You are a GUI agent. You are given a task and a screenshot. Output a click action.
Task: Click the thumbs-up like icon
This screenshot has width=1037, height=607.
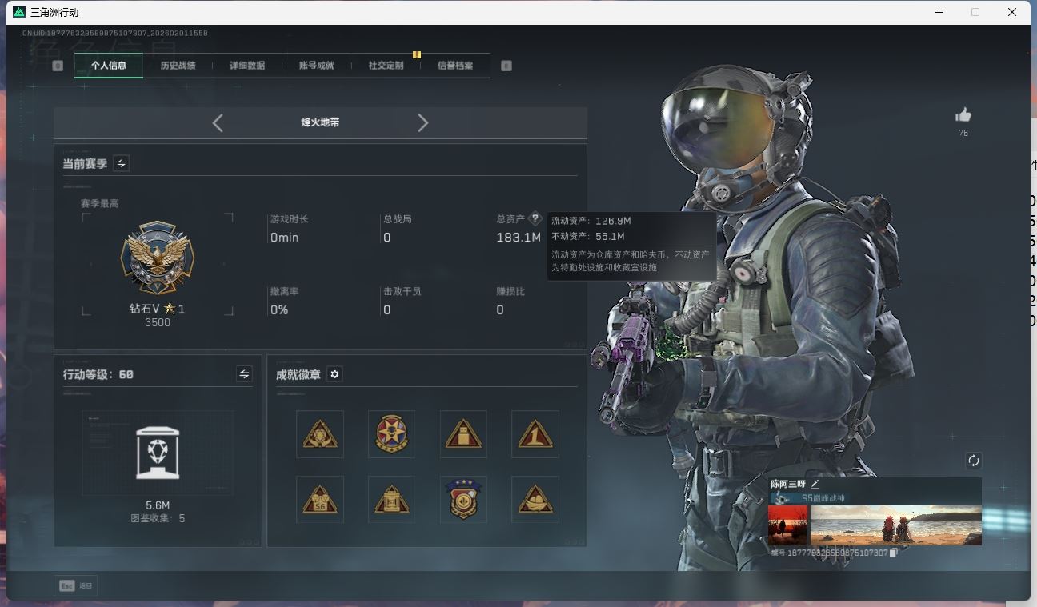point(963,115)
